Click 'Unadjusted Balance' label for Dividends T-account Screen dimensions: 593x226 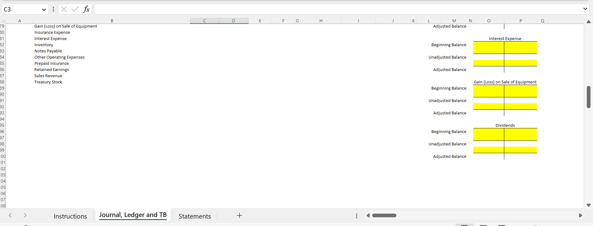[448, 144]
